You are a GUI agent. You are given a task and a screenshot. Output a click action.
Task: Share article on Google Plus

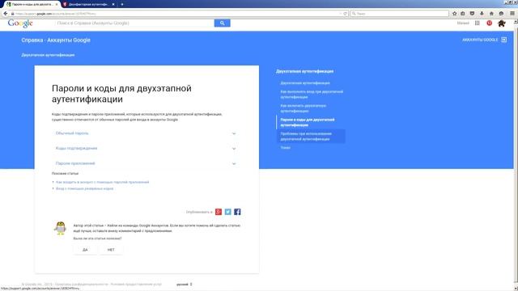click(x=219, y=212)
